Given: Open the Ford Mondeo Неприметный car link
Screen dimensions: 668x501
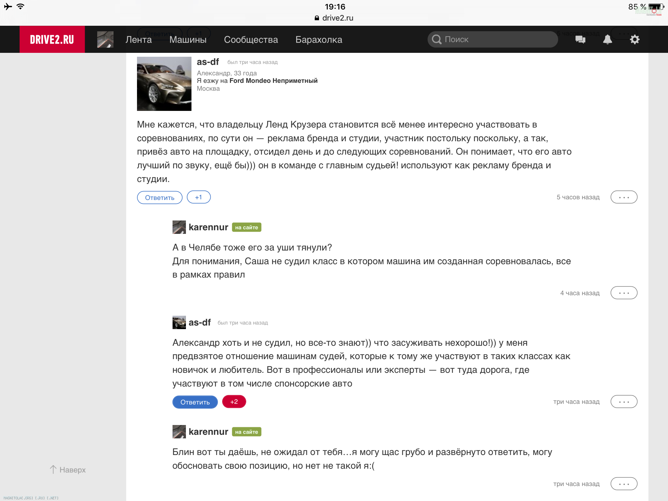Looking at the screenshot, I should pos(273,81).
